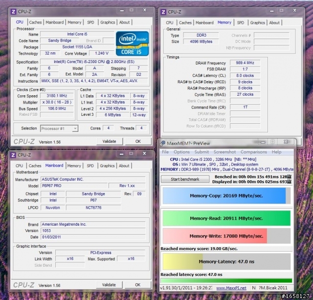Click the Memory-Copy 20169 MByte/sec bar
The width and height of the screenshot is (313, 300).
(226, 195)
